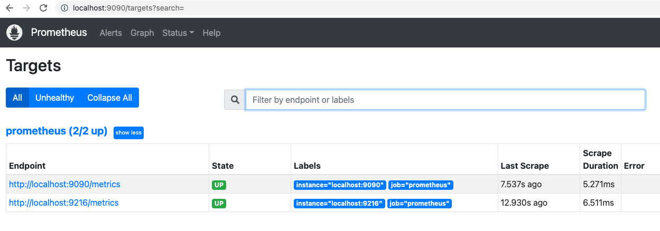Click the Scrape Duration column header
The width and height of the screenshot is (660, 231).
(600, 159)
